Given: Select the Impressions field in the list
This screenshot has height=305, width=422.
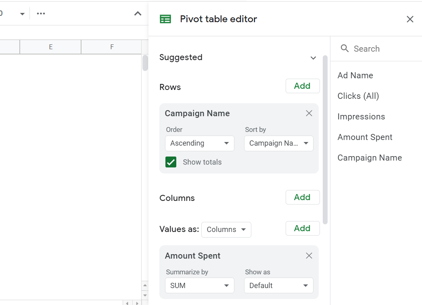Looking at the screenshot, I should pyautogui.click(x=361, y=117).
